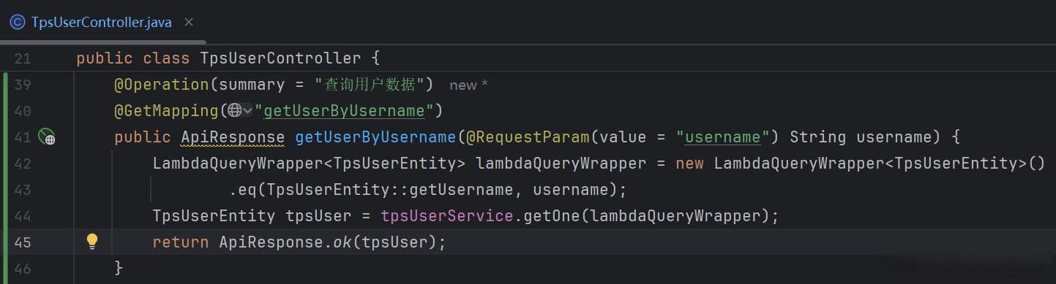Click the Java class icon on the tab
This screenshot has height=284, width=1056.
pos(17,22)
